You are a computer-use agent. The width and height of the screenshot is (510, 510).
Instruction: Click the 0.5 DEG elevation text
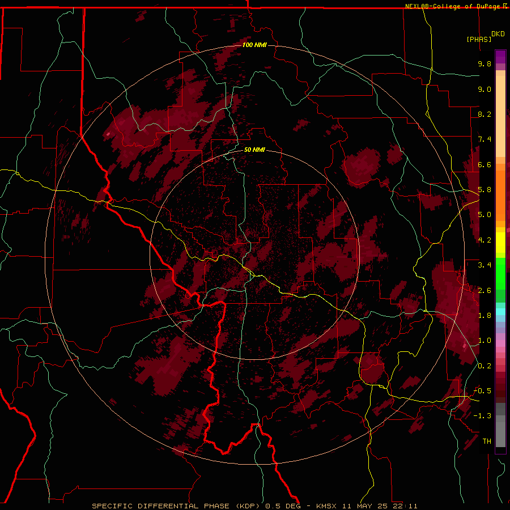click(x=283, y=506)
